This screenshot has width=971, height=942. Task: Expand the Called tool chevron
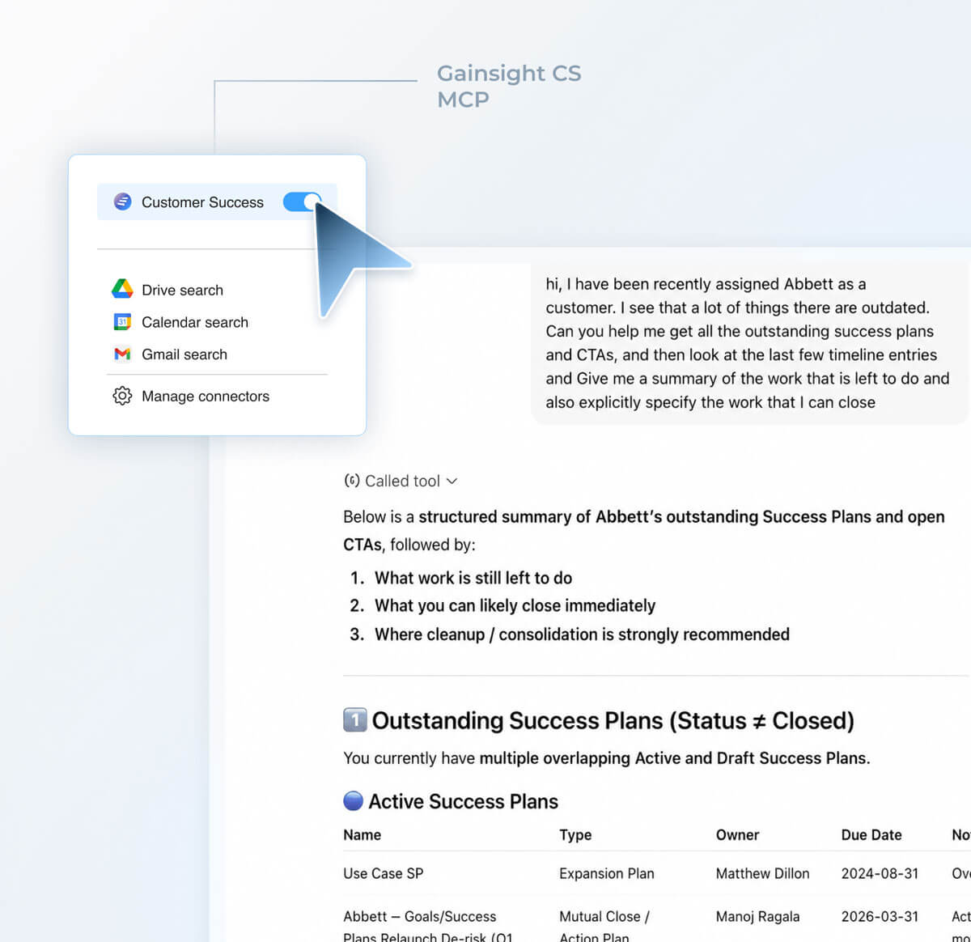click(452, 481)
